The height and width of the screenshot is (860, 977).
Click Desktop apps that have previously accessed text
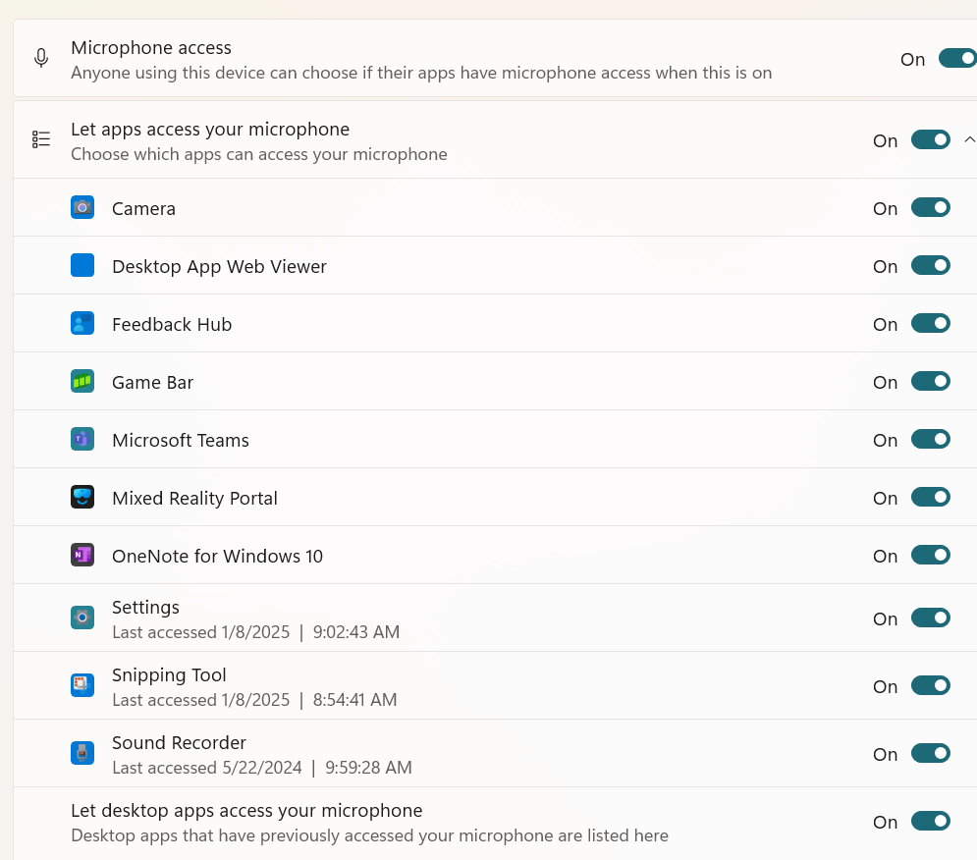pyautogui.click(x=369, y=835)
